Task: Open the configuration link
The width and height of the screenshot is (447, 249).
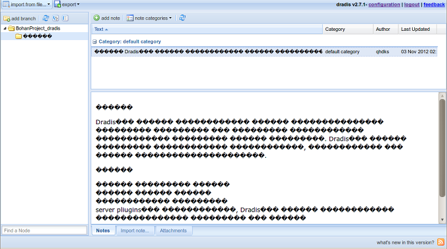Action: pyautogui.click(x=384, y=5)
